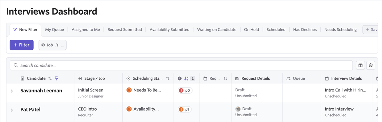Screen dimensions: 382x122
Task: Click the Candidate header badge icon
Action: (x=23, y=78)
